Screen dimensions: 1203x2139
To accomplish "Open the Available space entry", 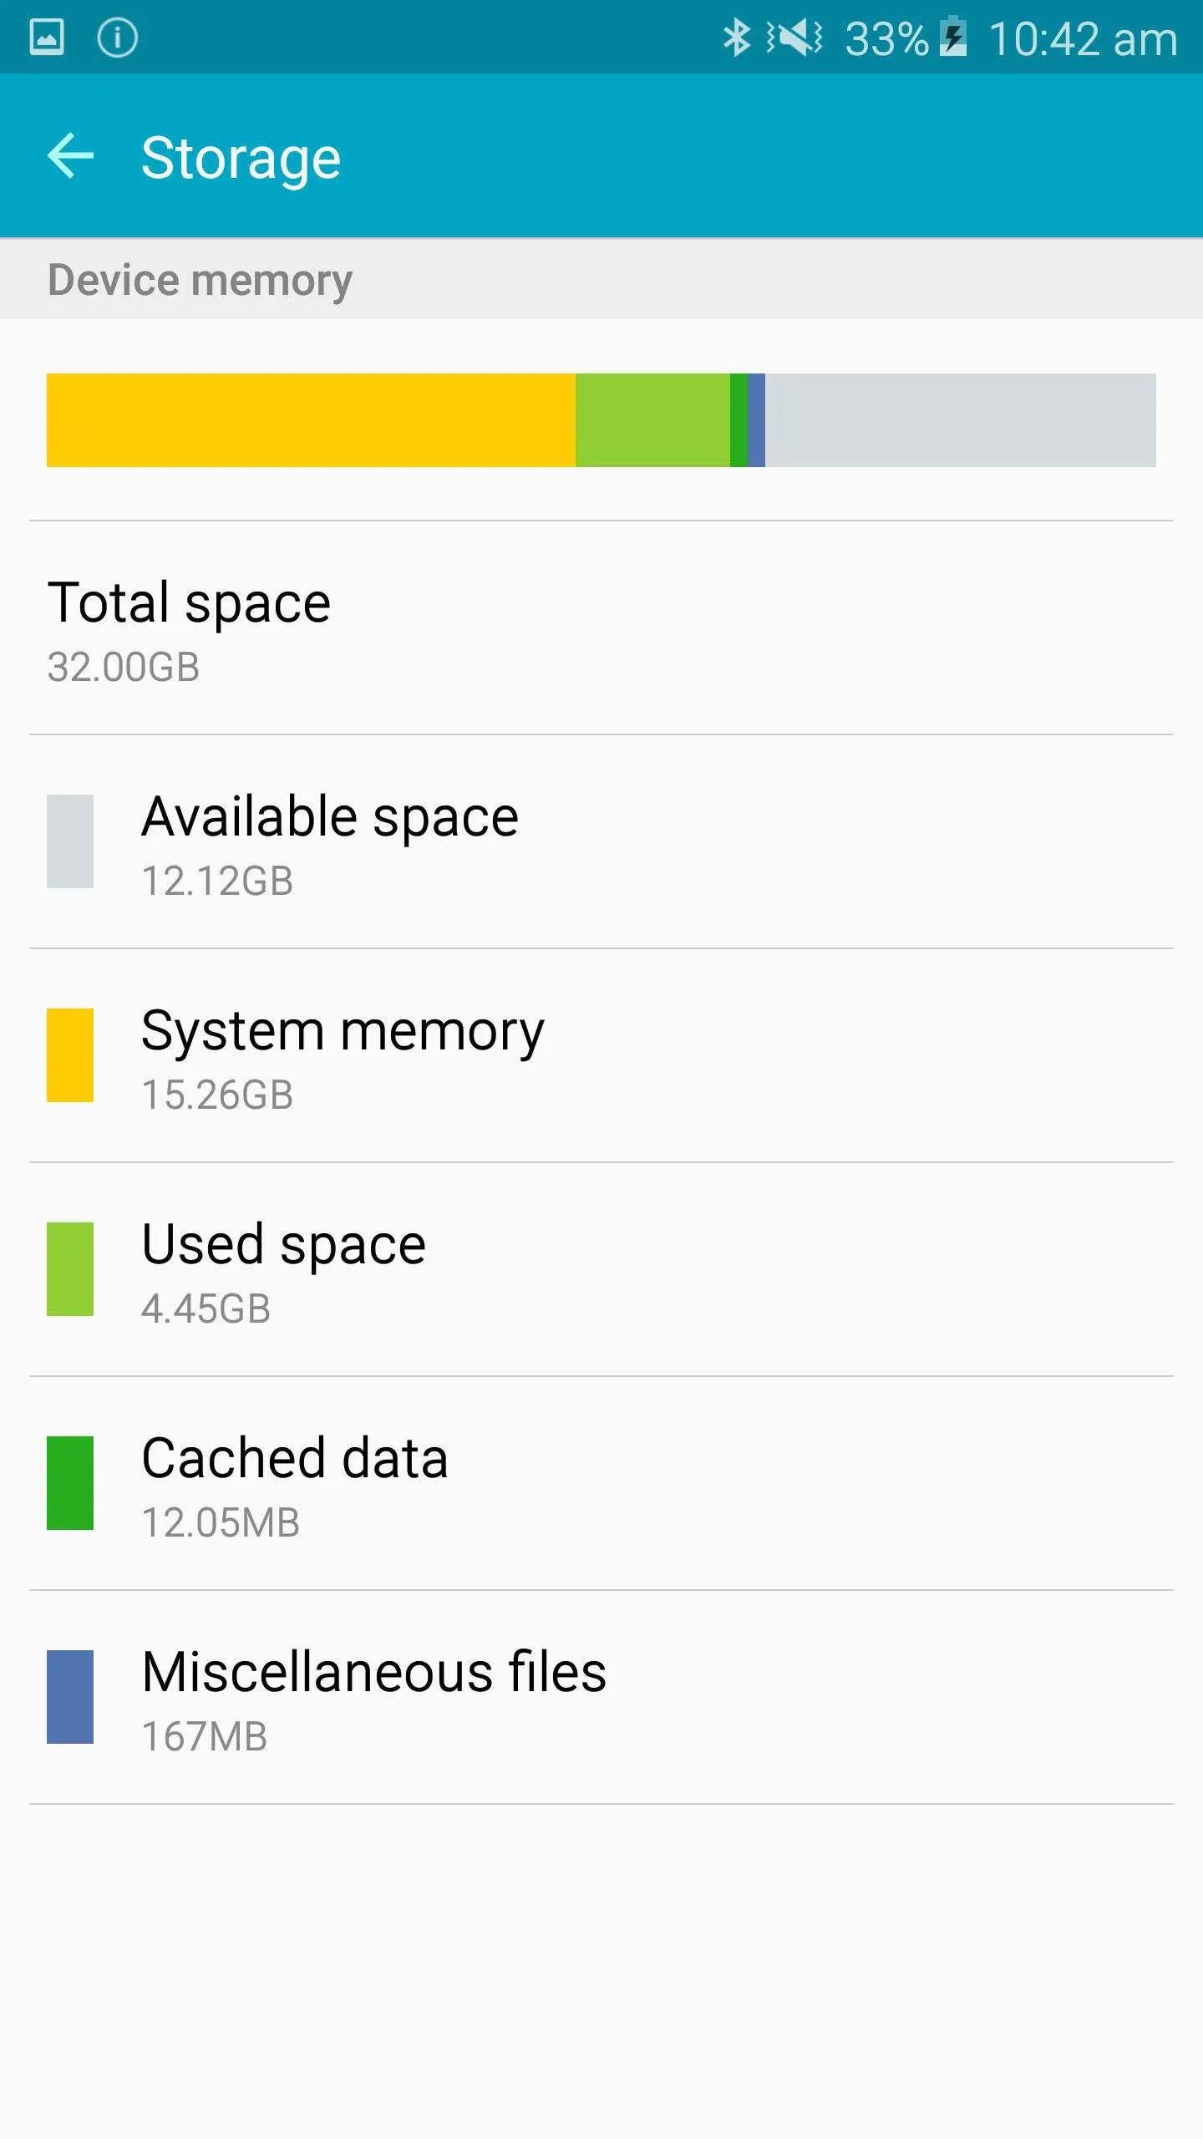I will (x=601, y=842).
